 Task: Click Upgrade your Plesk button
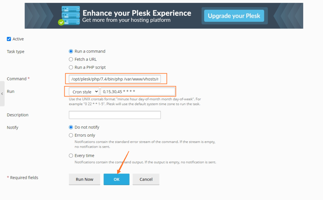[234, 16]
